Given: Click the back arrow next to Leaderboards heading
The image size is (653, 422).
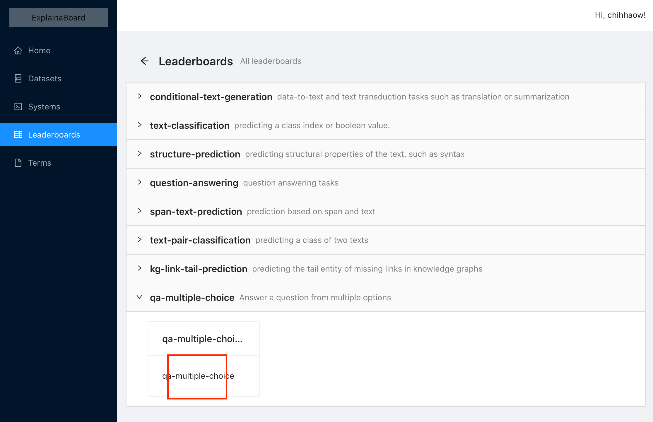Looking at the screenshot, I should click(x=145, y=61).
